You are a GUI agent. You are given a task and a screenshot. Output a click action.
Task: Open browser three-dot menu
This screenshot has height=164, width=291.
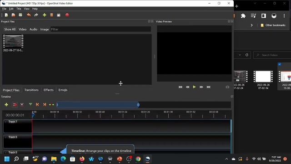coord(284,16)
